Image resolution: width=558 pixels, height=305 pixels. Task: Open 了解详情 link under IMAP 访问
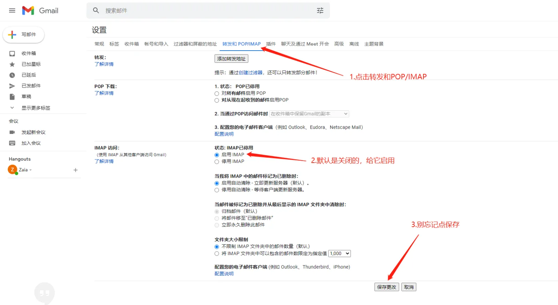click(104, 161)
